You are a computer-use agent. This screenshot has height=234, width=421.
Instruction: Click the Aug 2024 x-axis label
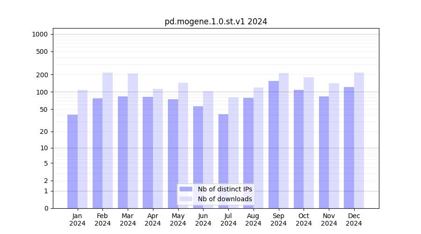click(254, 219)
